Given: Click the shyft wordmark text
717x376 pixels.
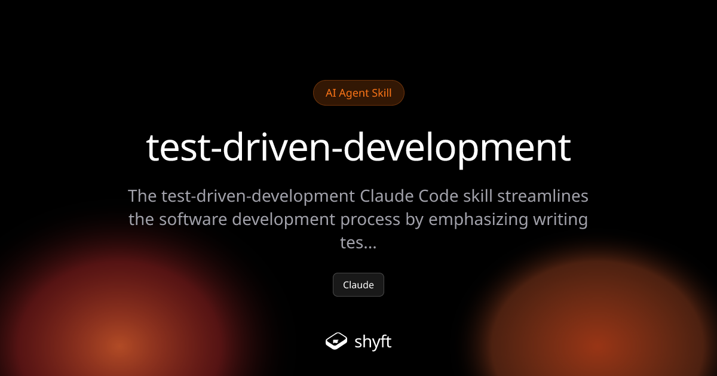Looking at the screenshot, I should [373, 342].
